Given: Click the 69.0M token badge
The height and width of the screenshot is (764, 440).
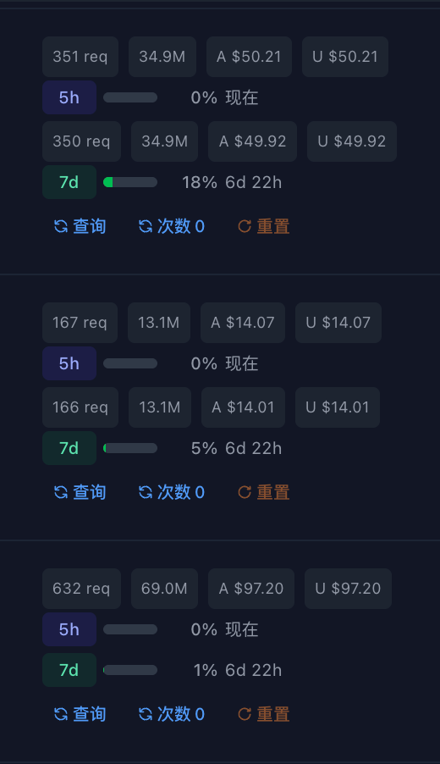Looking at the screenshot, I should tap(164, 589).
